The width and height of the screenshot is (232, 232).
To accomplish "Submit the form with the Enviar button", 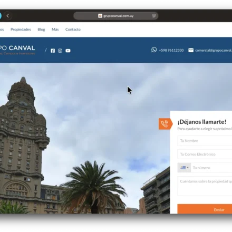I will [x=205, y=209].
